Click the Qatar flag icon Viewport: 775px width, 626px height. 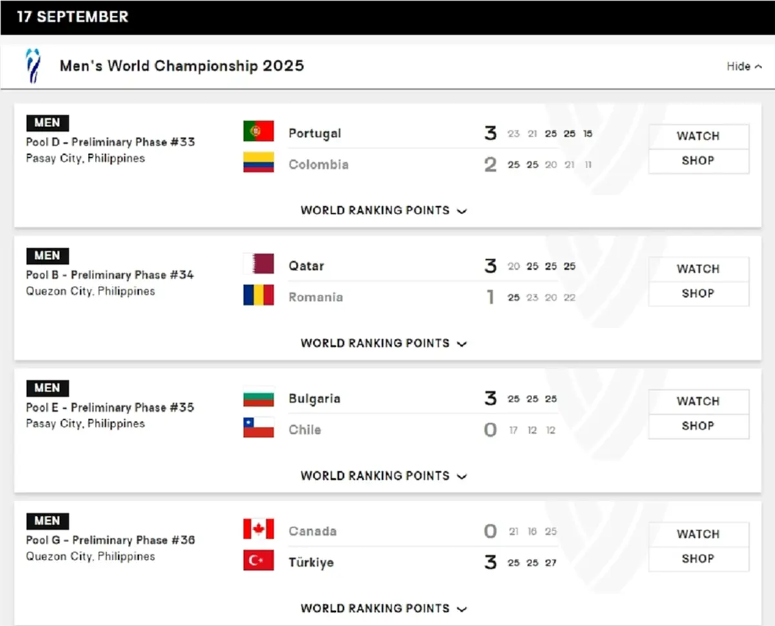[258, 264]
